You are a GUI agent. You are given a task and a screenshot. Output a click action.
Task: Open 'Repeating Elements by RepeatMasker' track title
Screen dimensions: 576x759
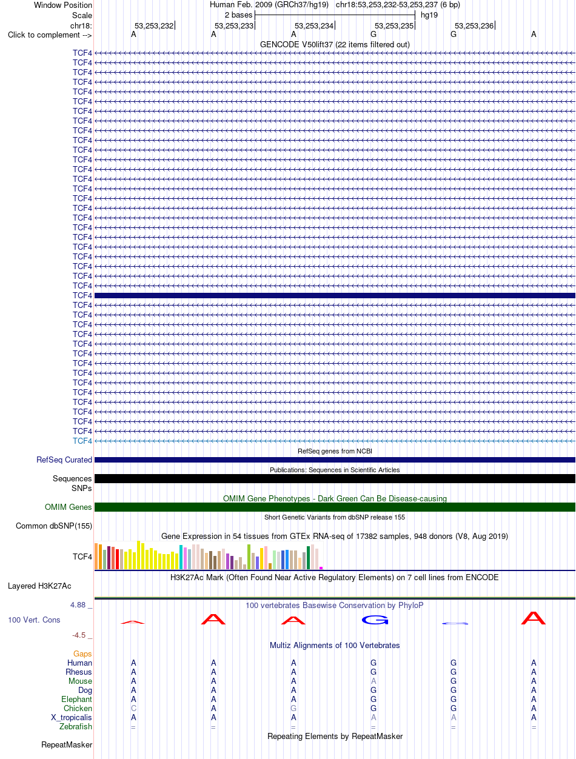click(x=335, y=737)
